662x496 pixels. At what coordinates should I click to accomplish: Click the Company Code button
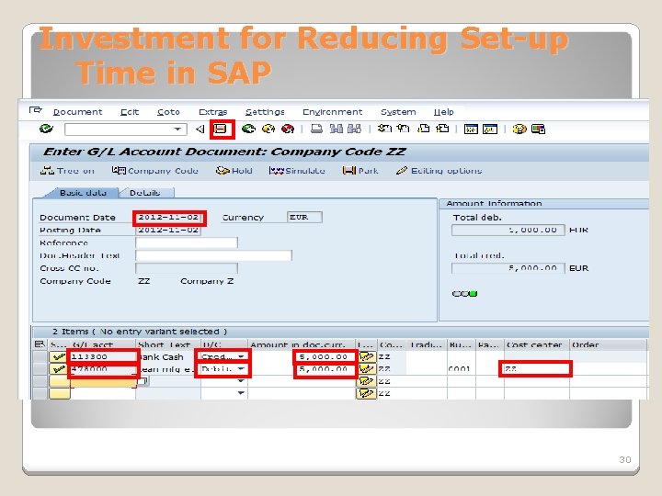click(x=155, y=171)
